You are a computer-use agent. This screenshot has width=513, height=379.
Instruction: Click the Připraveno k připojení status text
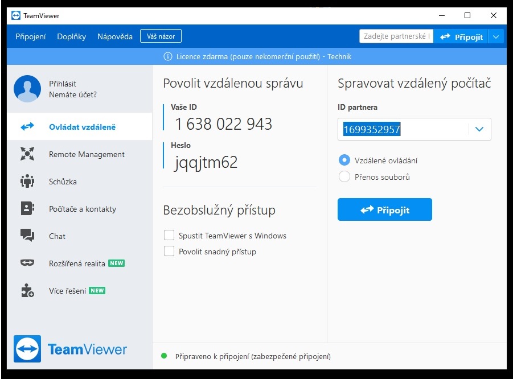coord(253,356)
